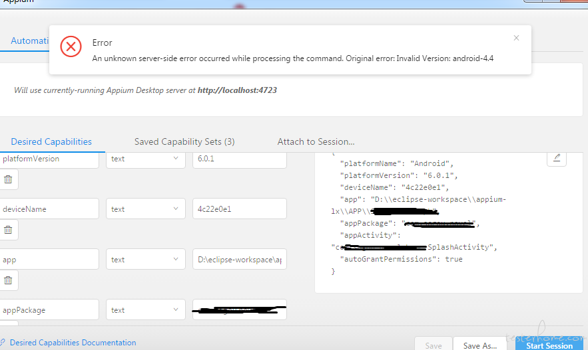Click Start Session button
The image size is (588, 350).
click(549, 345)
